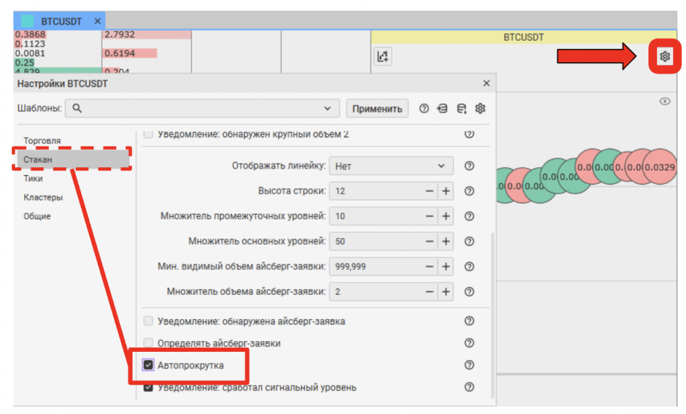Open help with the question mark icon beside Применить
Image resolution: width=686 pixels, height=414 pixels.
(x=424, y=108)
